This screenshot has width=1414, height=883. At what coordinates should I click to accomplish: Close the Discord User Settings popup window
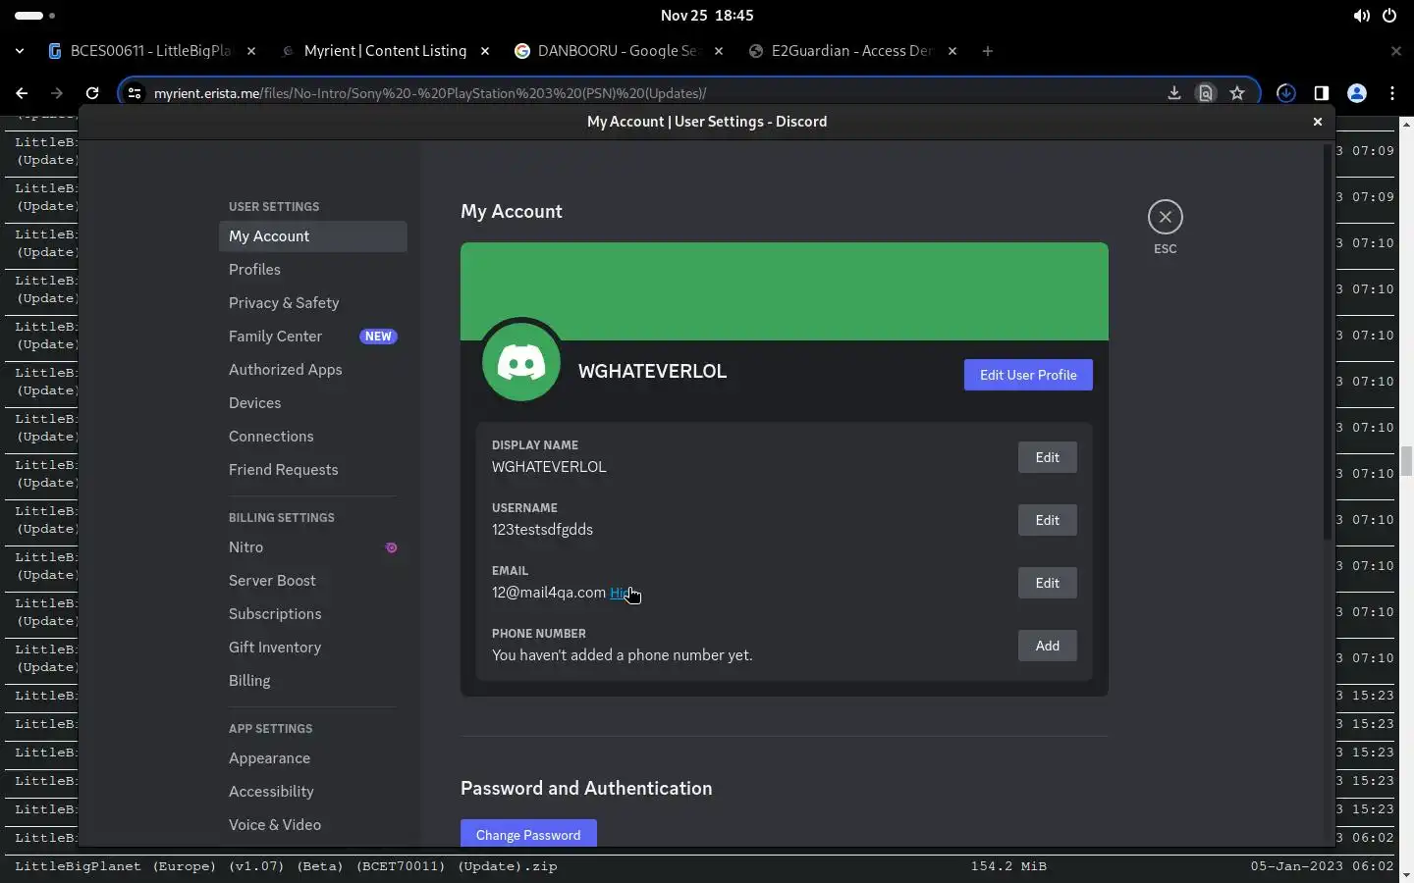coord(1318,122)
